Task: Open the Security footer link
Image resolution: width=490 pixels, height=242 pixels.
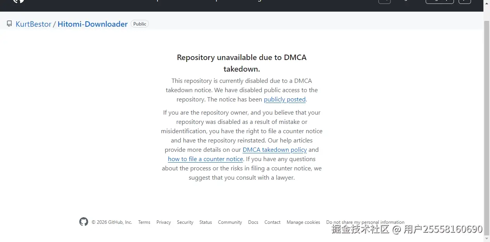Action: [185, 222]
